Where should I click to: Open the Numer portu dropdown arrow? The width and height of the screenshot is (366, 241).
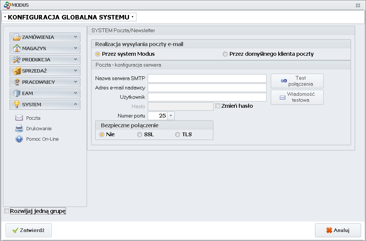click(x=171, y=116)
